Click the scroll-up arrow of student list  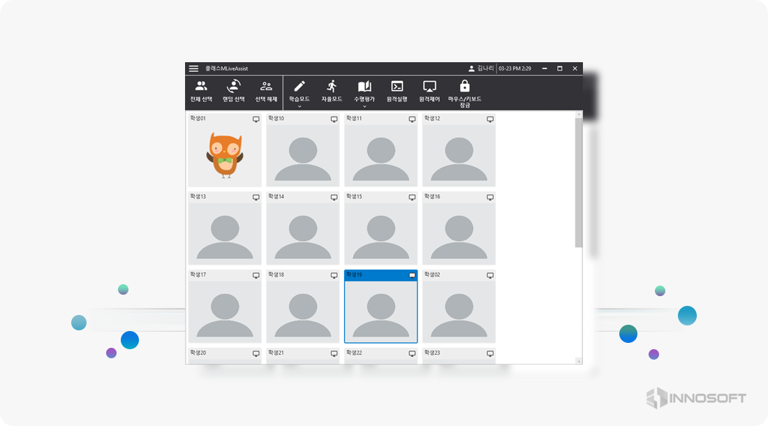579,115
